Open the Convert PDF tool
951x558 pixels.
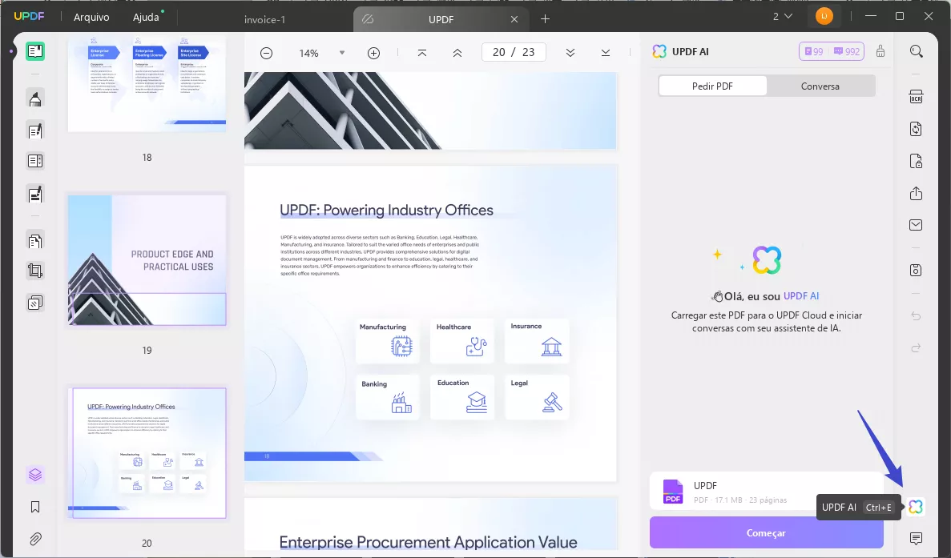pos(916,129)
